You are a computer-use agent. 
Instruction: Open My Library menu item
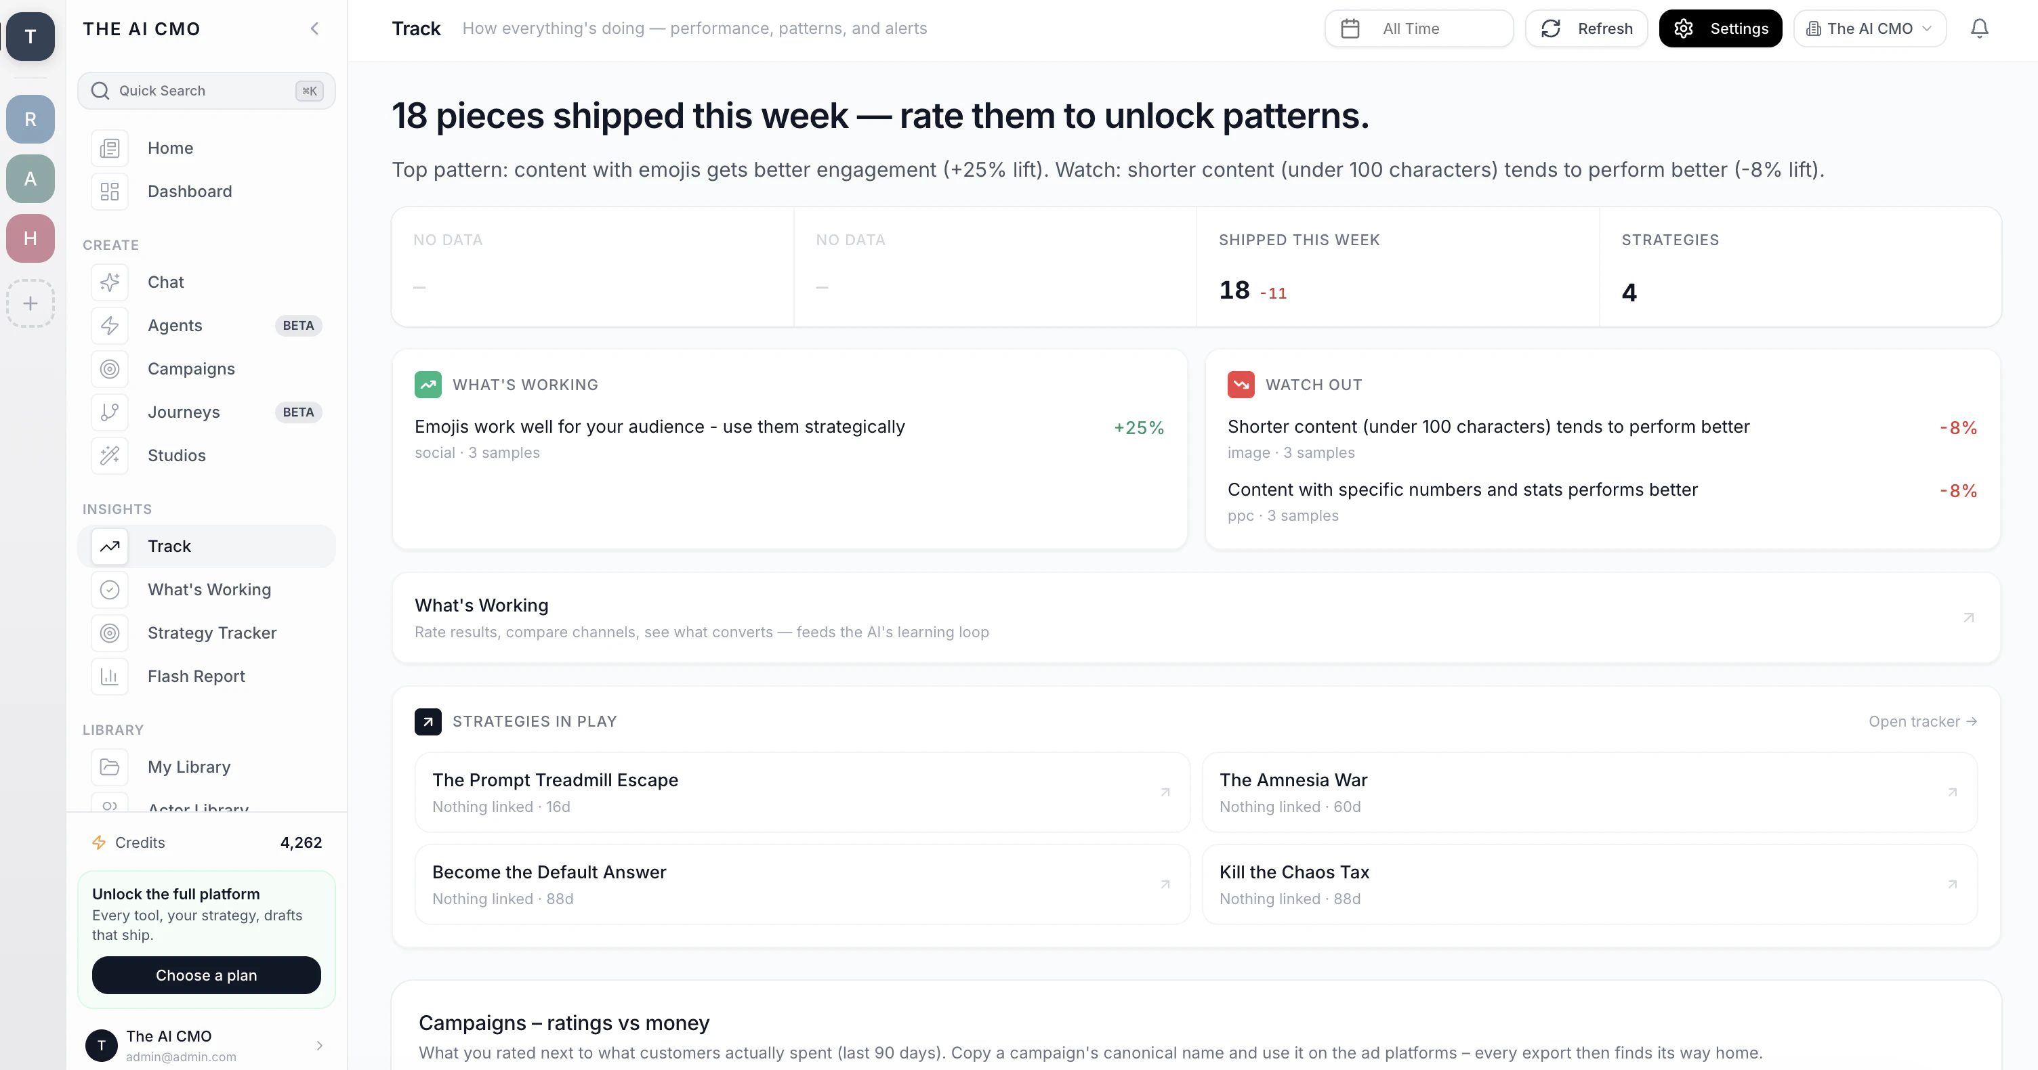tap(207, 767)
